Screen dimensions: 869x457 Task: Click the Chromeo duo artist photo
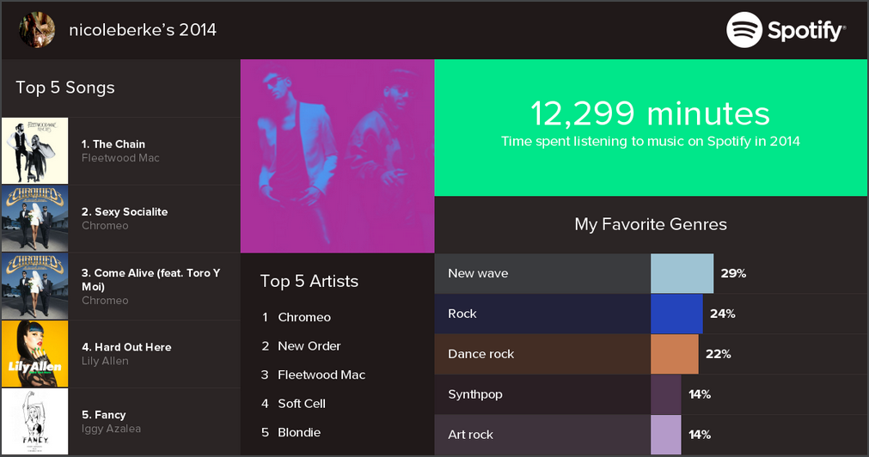[338, 156]
